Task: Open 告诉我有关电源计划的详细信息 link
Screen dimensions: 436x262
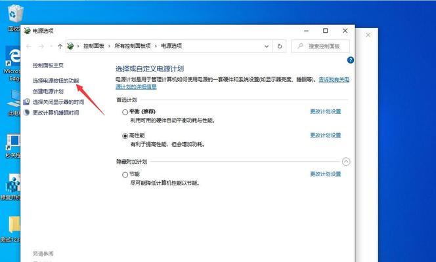Action: 232,83
